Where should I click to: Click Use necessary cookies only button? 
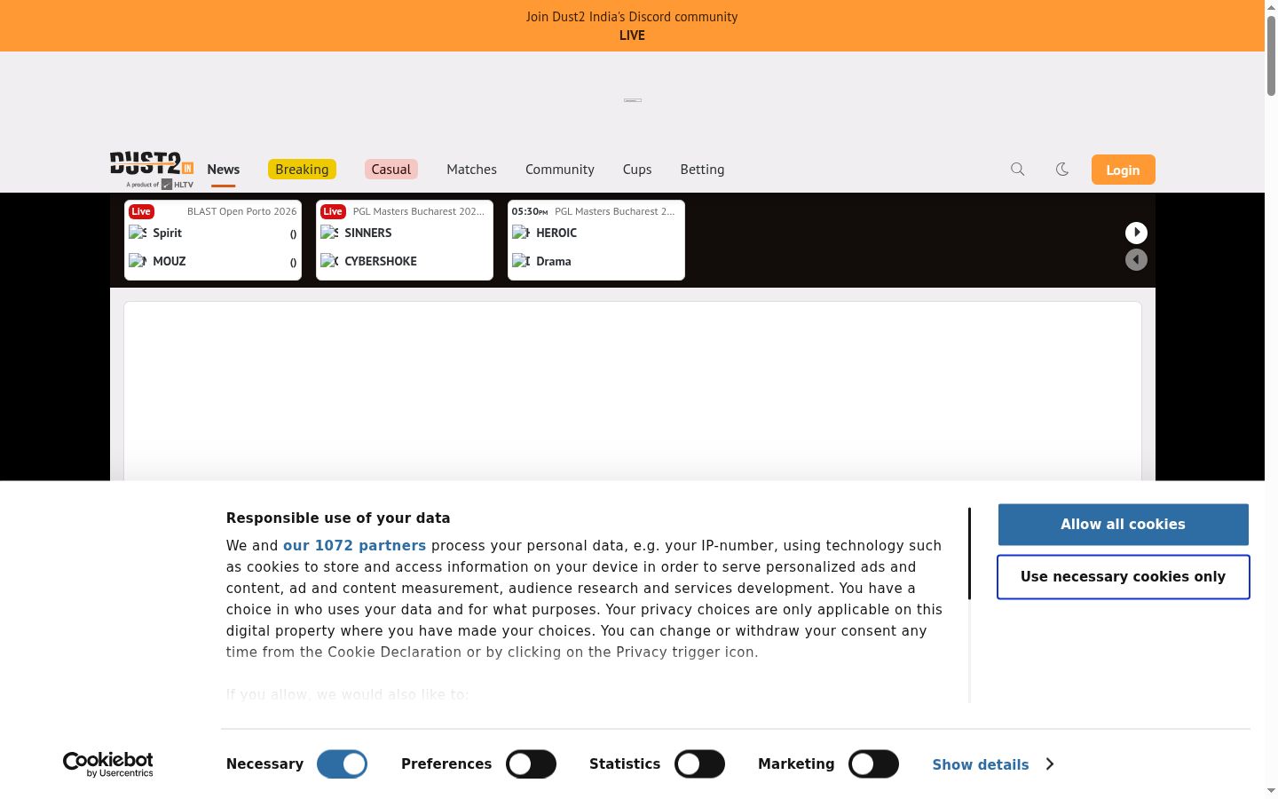pos(1123,577)
